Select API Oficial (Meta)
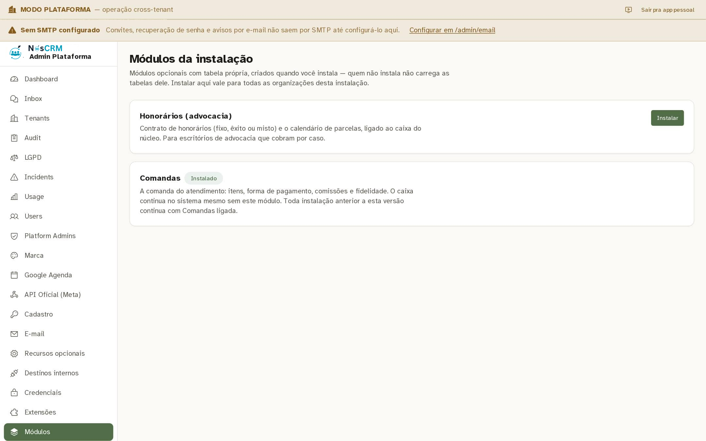 coord(59,295)
